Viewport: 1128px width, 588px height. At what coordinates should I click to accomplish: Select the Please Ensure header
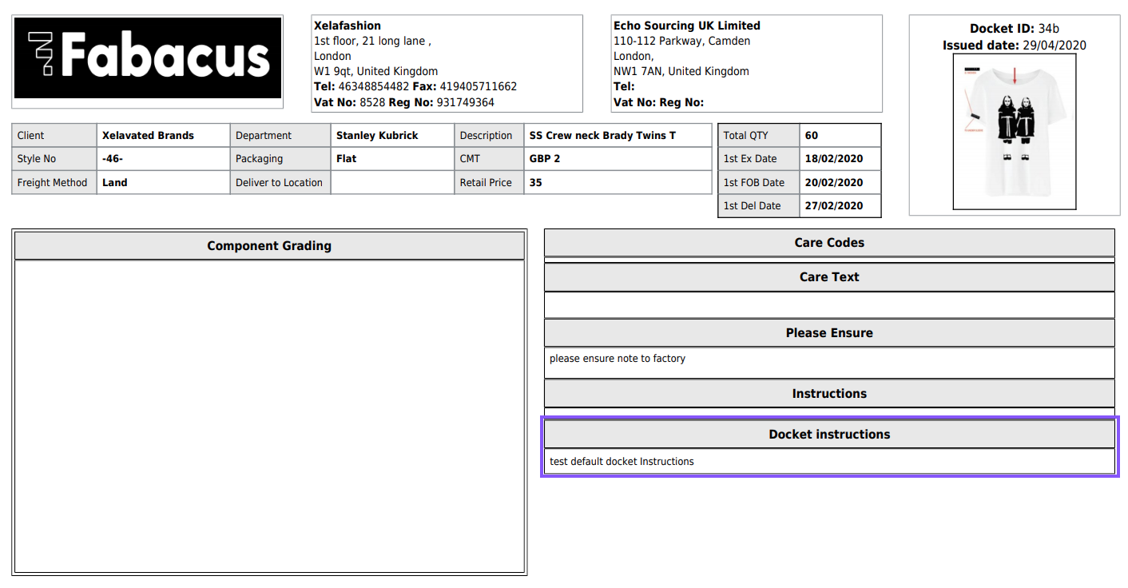pyautogui.click(x=828, y=333)
